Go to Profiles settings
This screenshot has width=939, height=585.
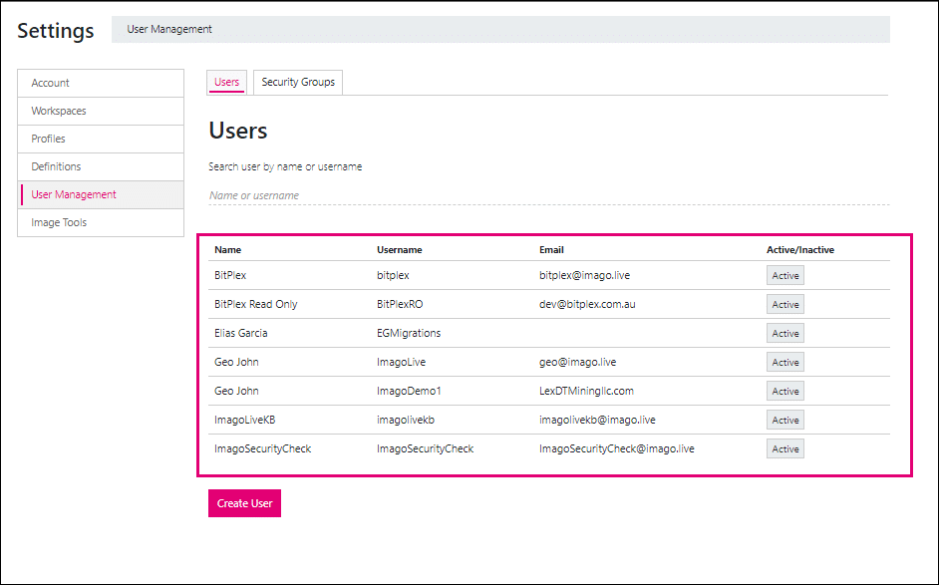point(101,139)
